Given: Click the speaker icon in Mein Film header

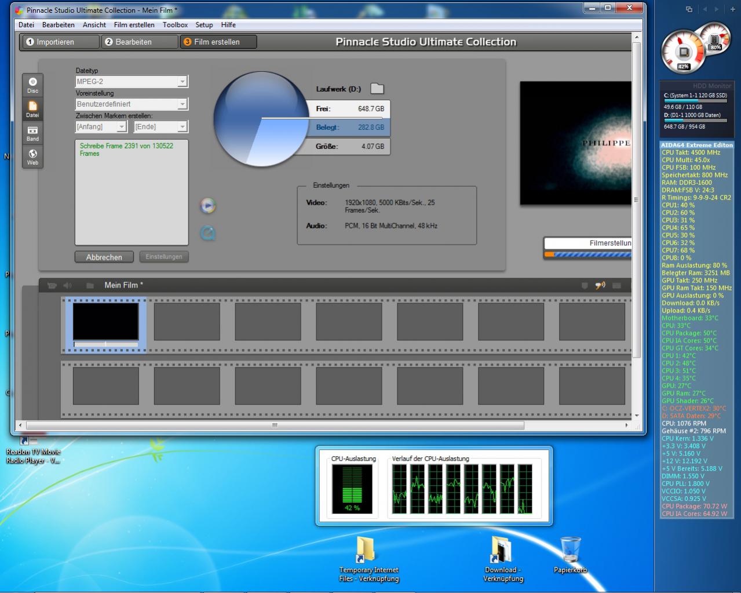Looking at the screenshot, I should coord(68,285).
